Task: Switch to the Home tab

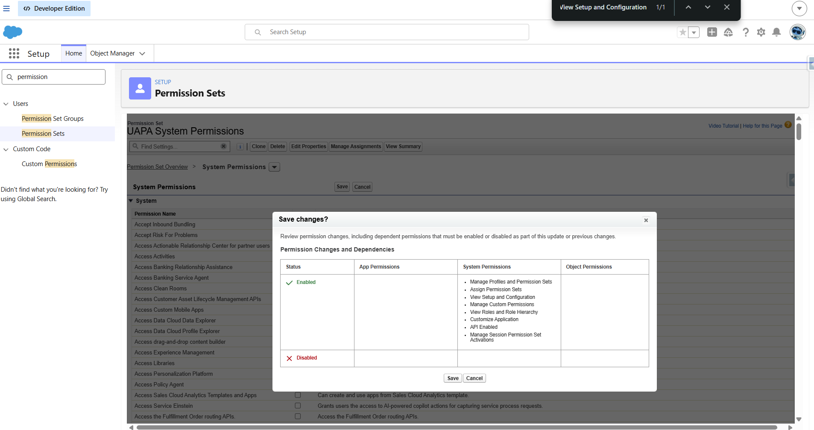Action: 73,53
